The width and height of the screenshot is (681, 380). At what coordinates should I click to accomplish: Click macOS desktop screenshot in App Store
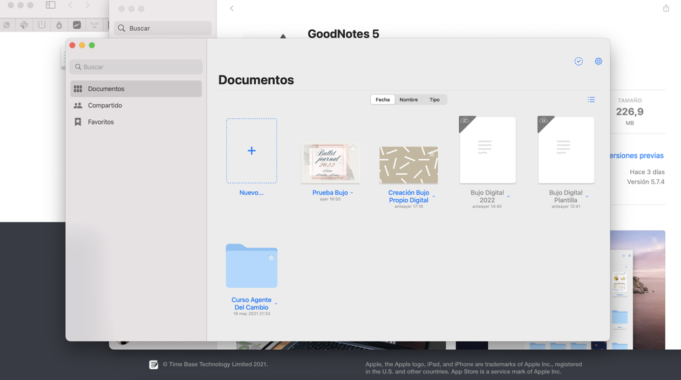[637, 290]
